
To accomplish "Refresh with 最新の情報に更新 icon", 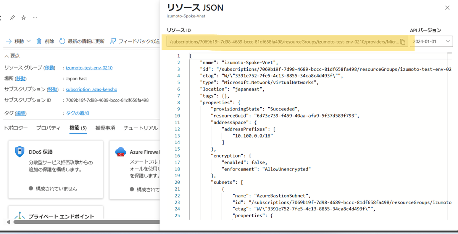I will tap(63, 41).
